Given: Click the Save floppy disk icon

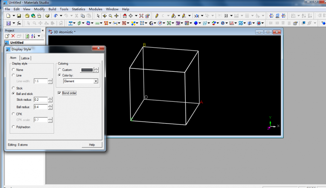Looking at the screenshot, I should click(x=19, y=16).
